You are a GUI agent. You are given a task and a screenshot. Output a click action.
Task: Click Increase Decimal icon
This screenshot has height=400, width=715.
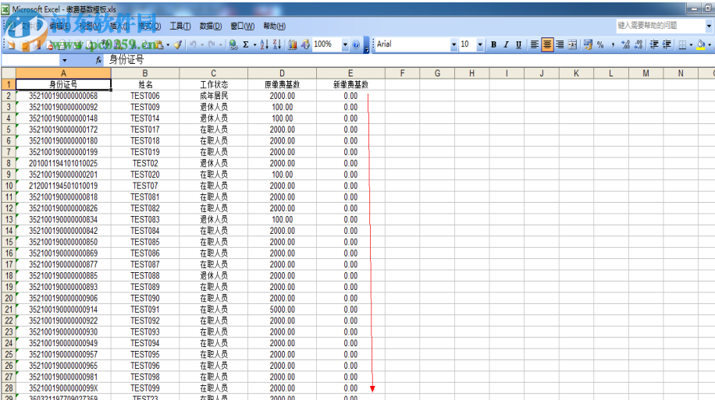tap(627, 44)
